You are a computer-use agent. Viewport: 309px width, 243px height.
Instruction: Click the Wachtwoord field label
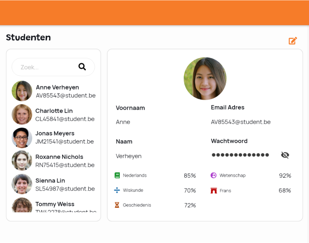[229, 141]
